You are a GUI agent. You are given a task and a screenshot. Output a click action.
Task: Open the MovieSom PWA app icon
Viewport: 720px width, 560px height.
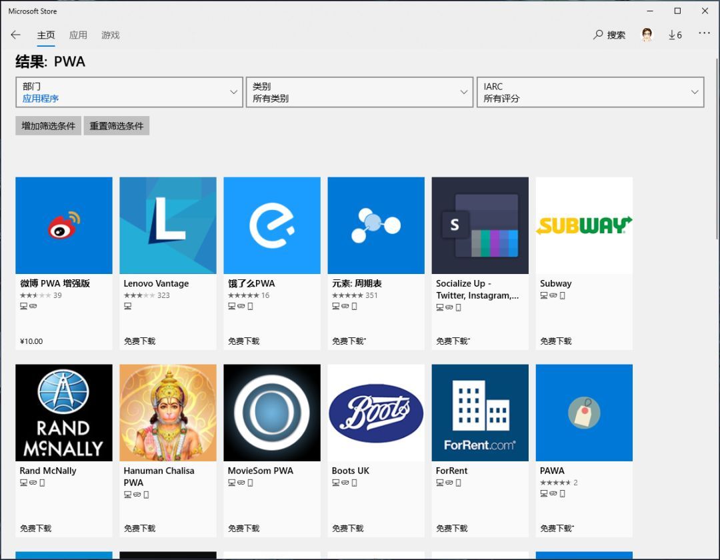272,413
